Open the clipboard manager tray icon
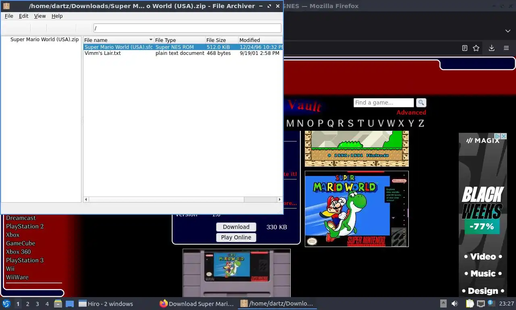The height and width of the screenshot is (310, 516). pos(470,304)
